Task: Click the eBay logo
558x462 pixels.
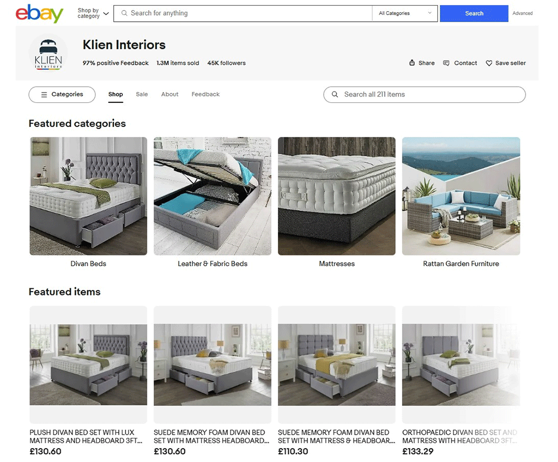Action: (40, 13)
